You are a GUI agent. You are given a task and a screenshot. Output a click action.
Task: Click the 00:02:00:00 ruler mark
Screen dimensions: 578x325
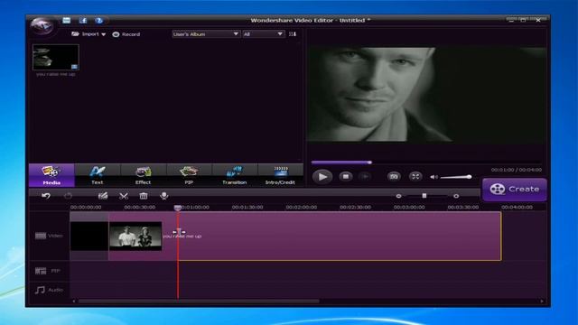(301, 207)
